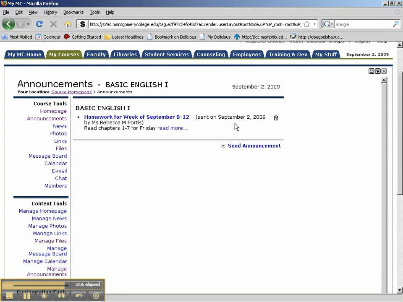Screen dimensions: 403x302
Task: Reload the current page
Action: point(39,24)
